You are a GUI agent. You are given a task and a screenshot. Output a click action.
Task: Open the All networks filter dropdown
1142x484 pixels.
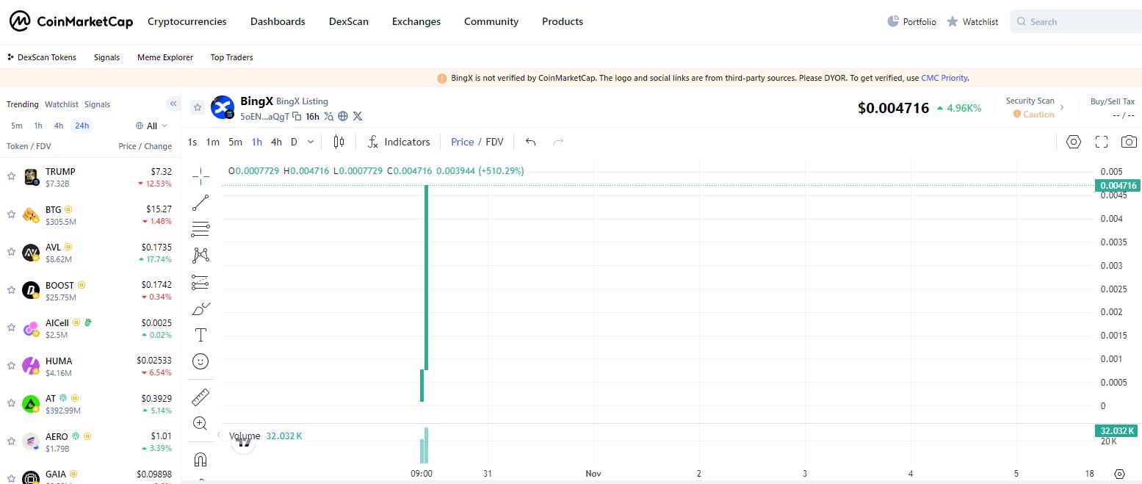click(152, 126)
